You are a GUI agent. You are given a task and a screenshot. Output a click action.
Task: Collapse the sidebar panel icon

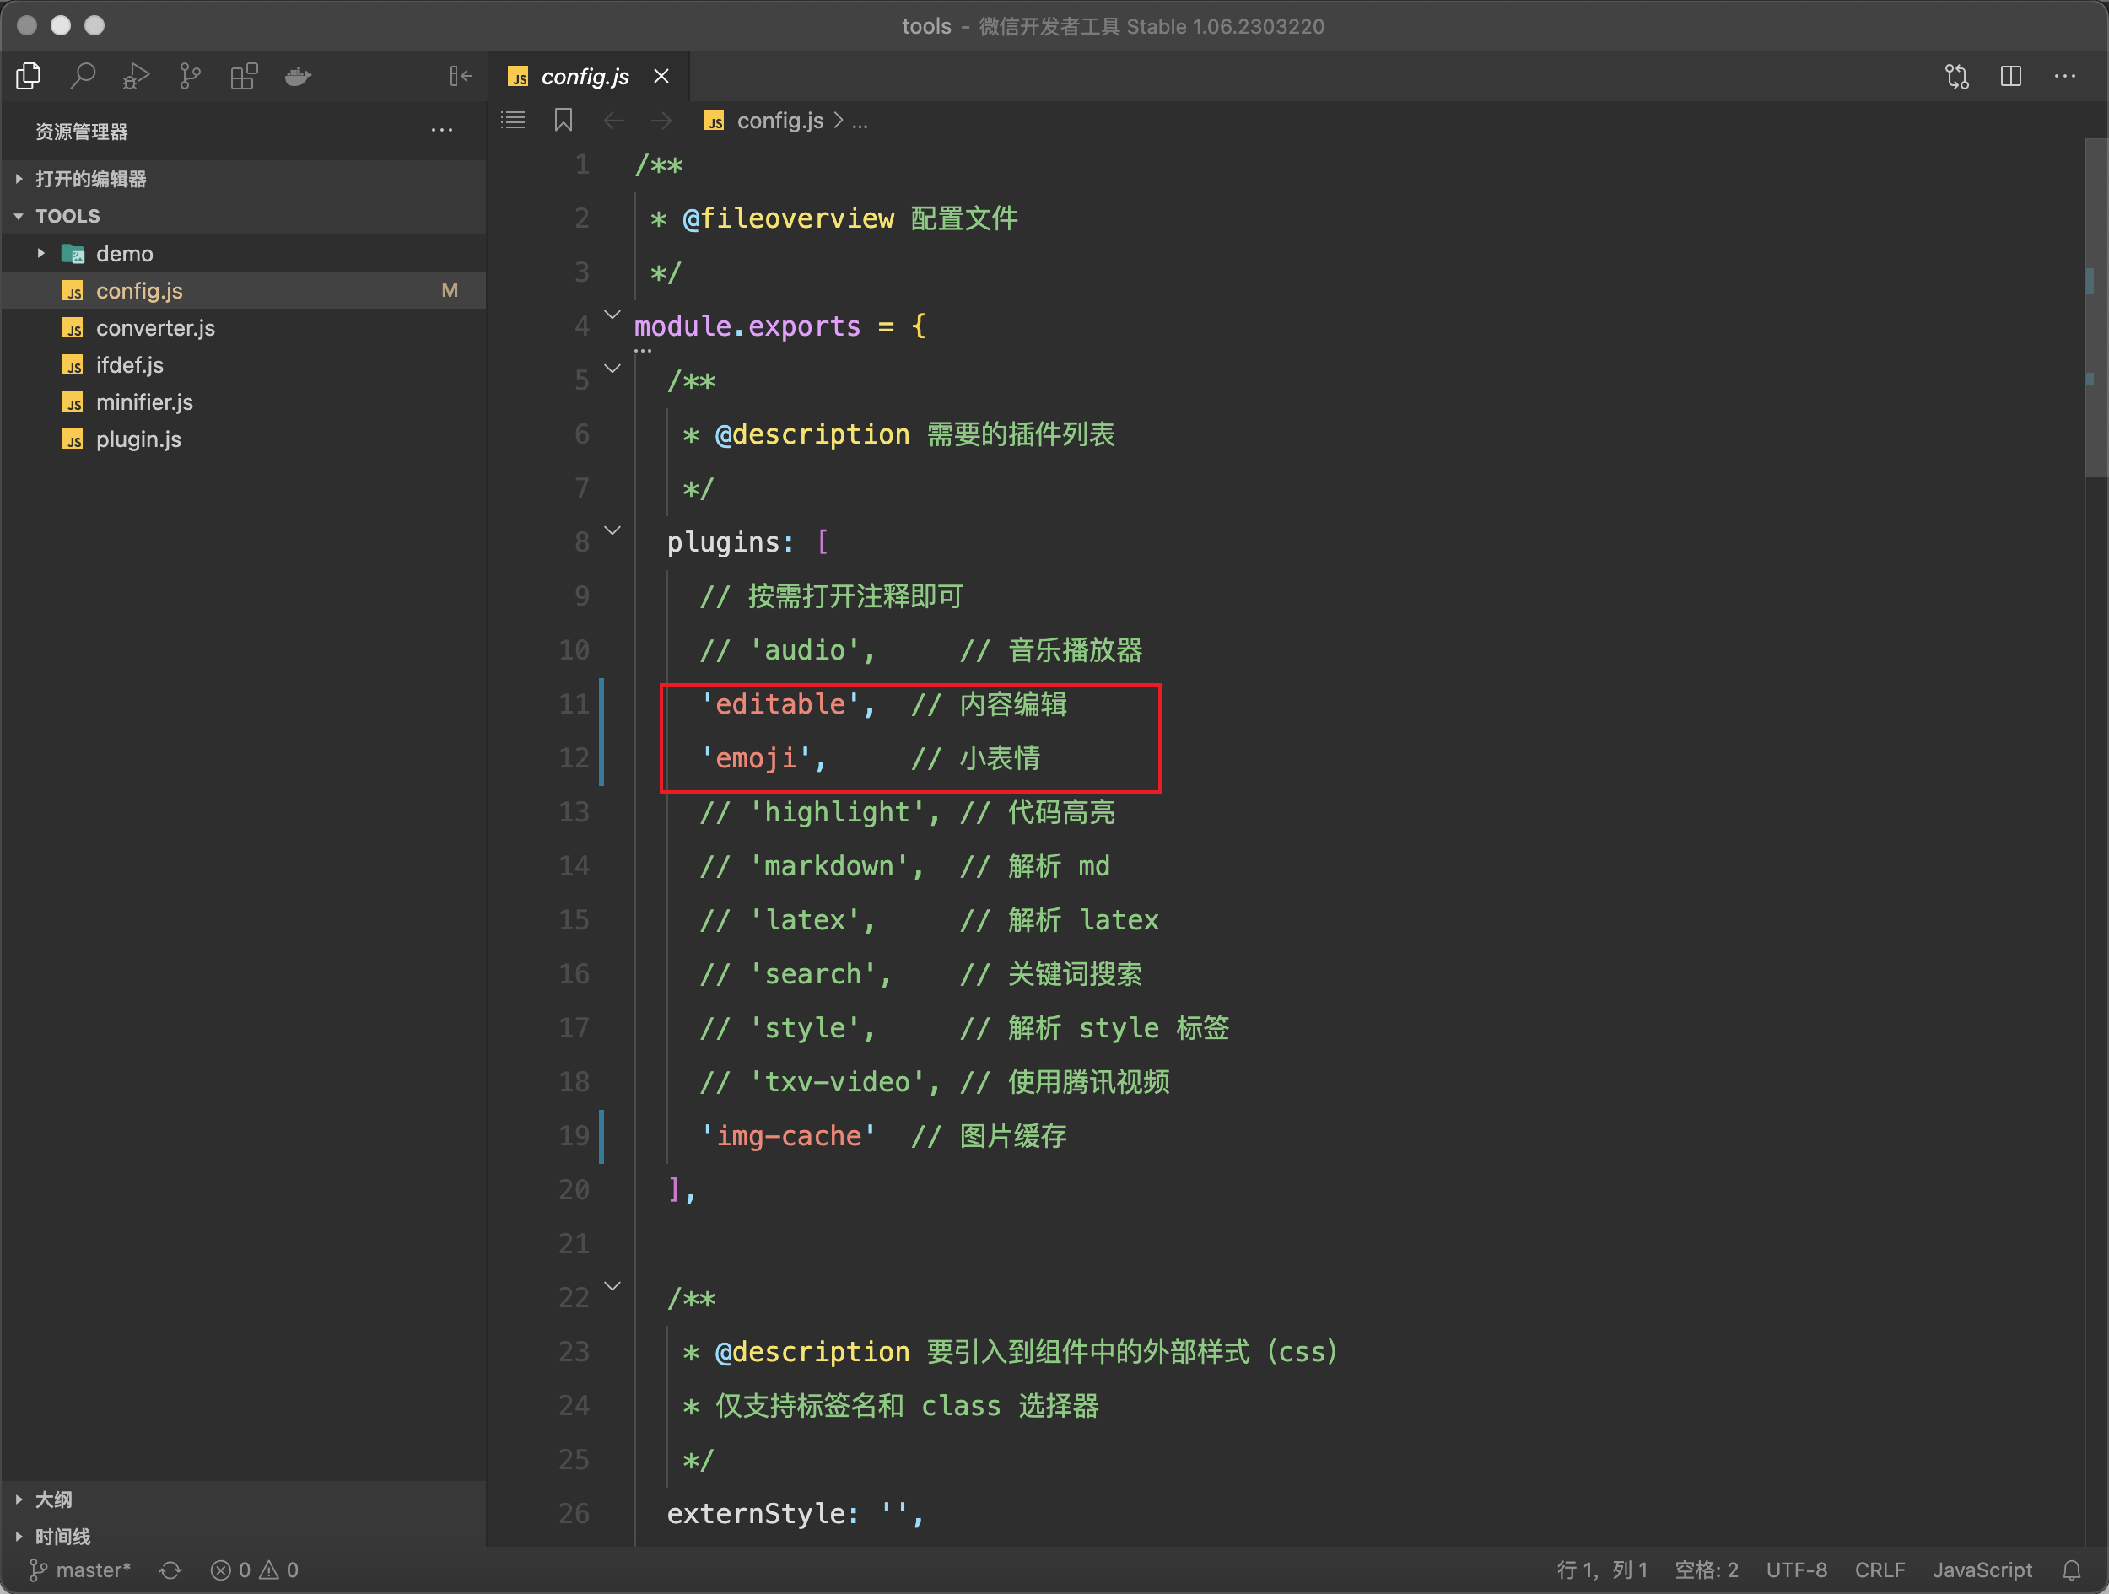click(461, 76)
